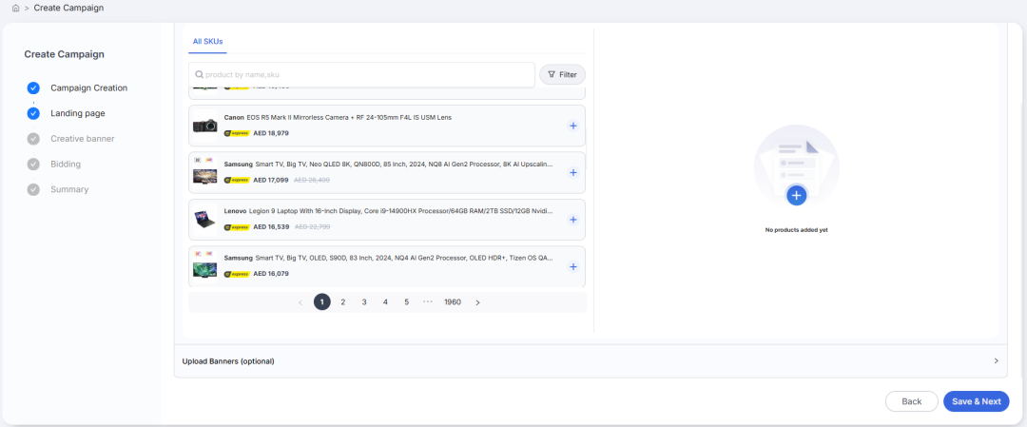Open the Filter options

click(x=562, y=75)
